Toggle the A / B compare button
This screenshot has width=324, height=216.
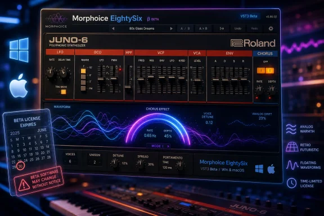tap(185, 29)
